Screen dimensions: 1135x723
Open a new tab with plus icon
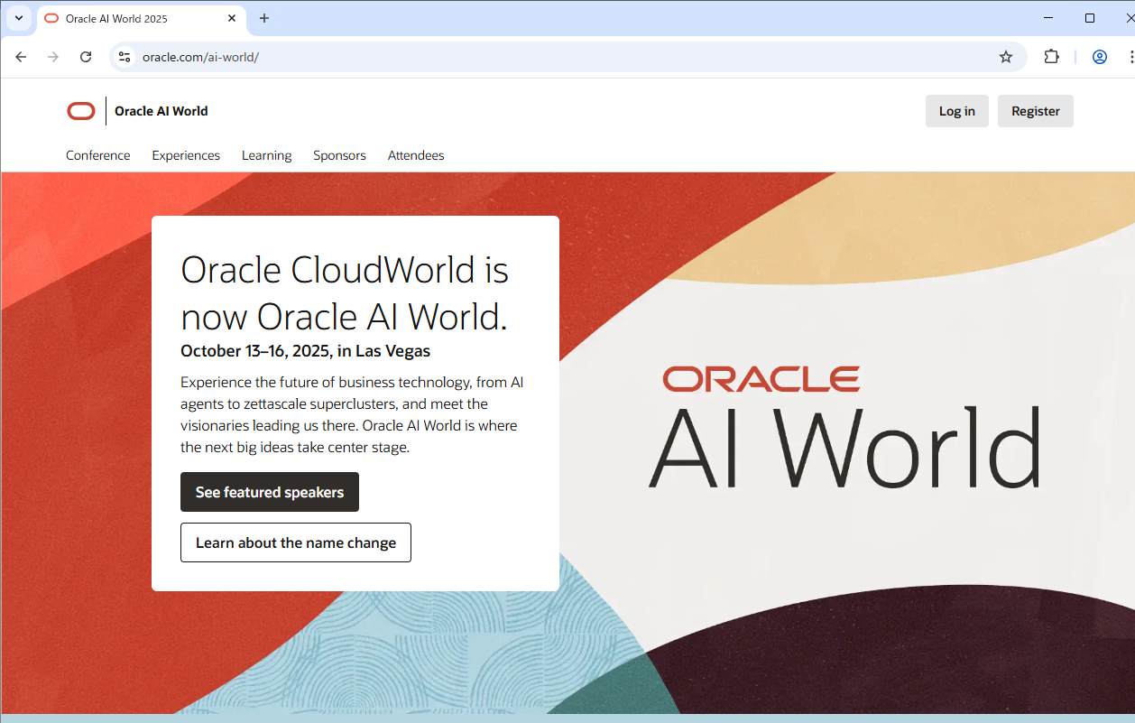(x=264, y=18)
